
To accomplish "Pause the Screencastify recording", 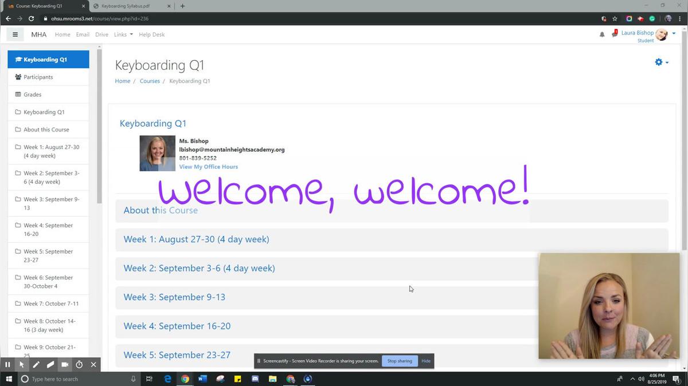I will coord(7,364).
